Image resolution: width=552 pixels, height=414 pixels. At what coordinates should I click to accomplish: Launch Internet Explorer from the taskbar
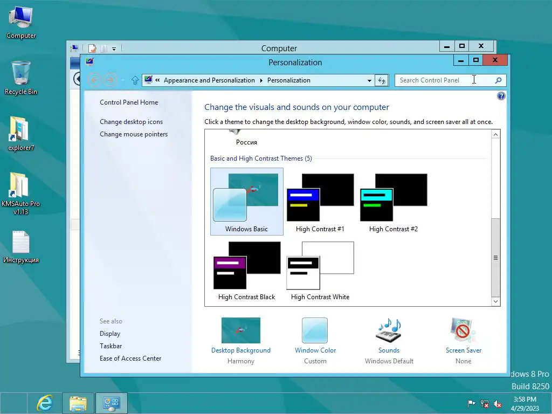point(44,403)
